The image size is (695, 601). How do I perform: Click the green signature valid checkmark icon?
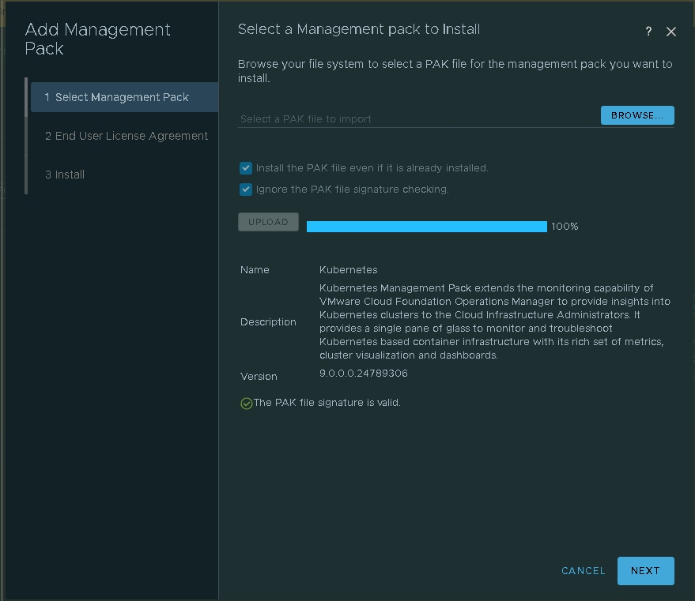pos(247,404)
